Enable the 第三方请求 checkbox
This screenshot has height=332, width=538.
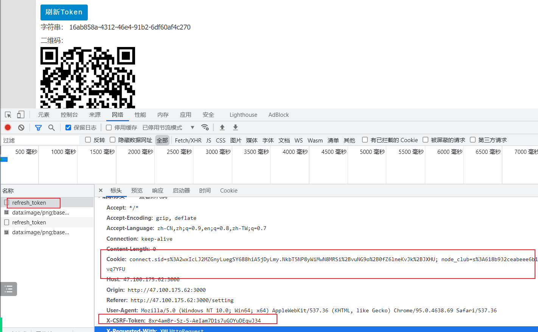473,140
